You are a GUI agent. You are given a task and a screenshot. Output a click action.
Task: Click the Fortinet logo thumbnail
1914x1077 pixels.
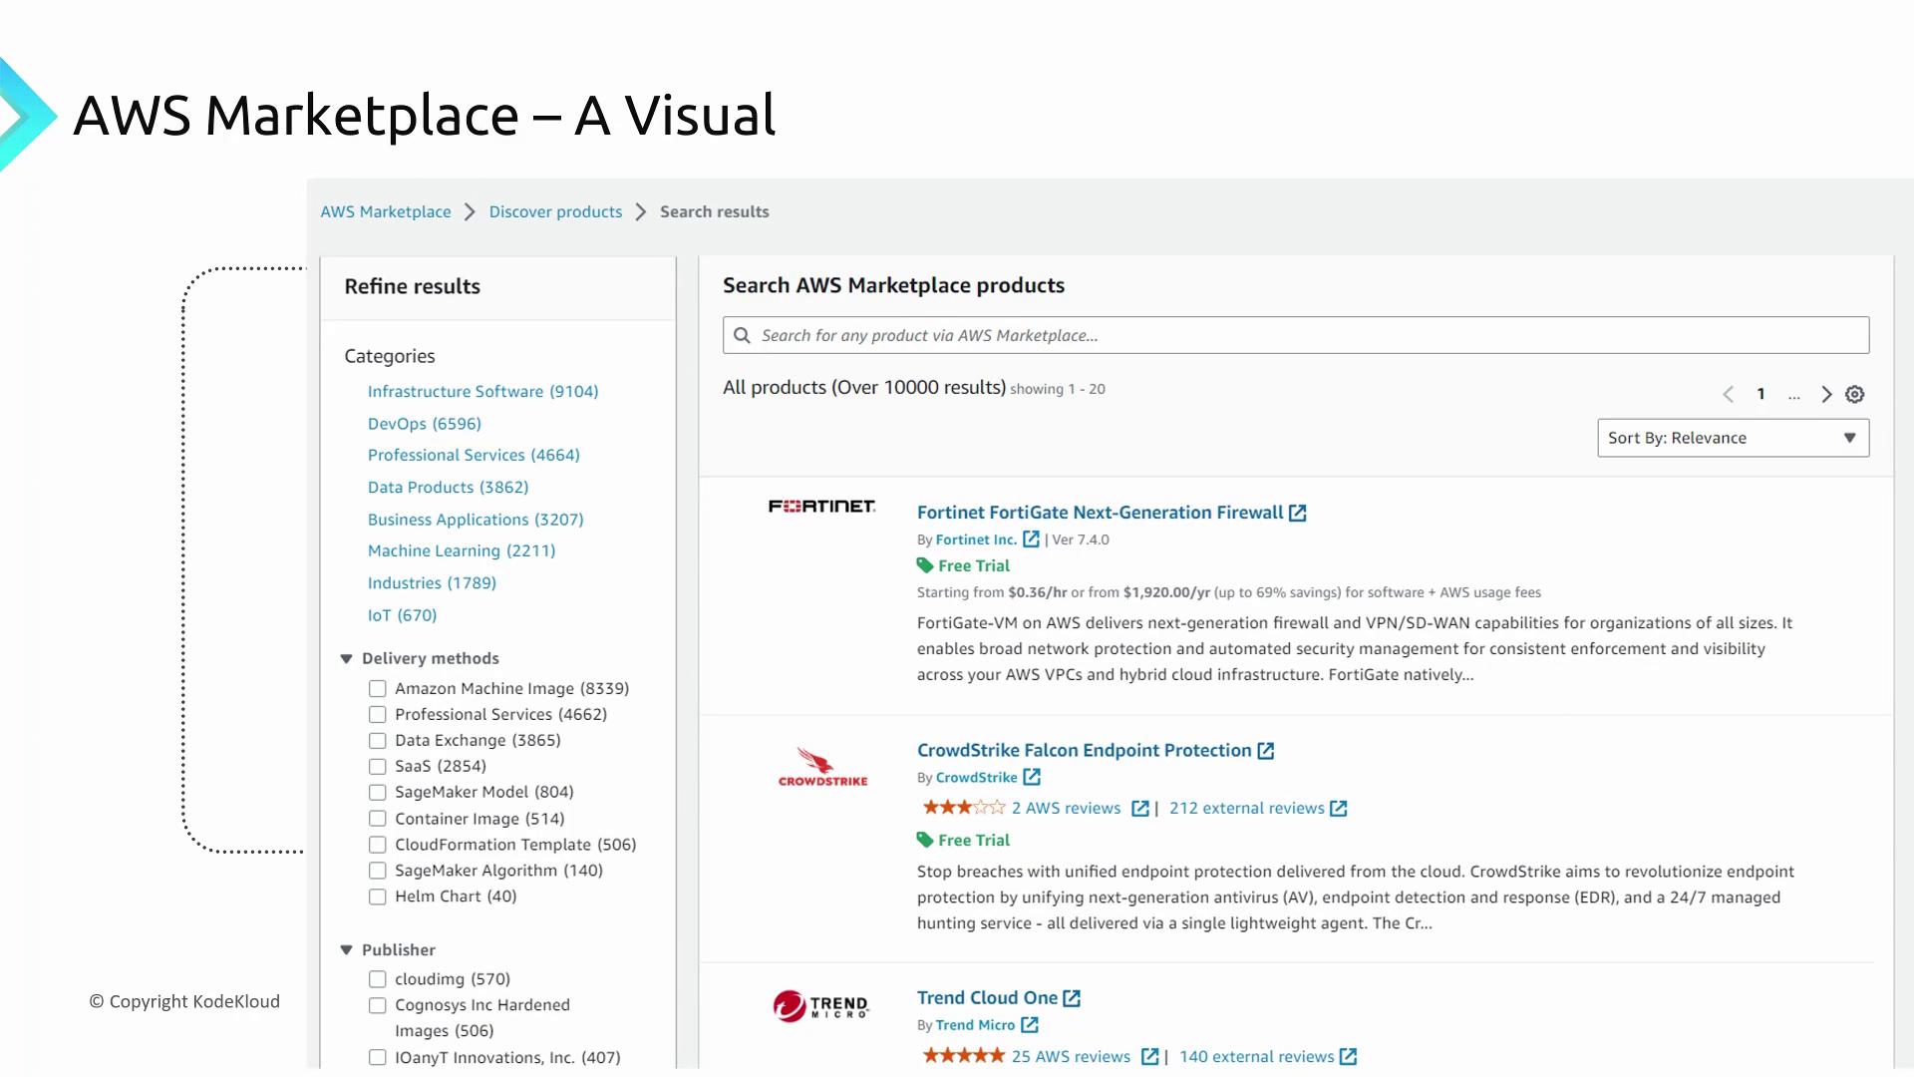821,507
